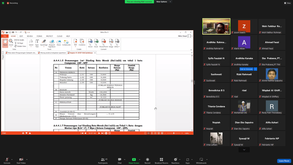Convert document To Excel
This screenshot has width=293, height=165.
pos(96,43)
